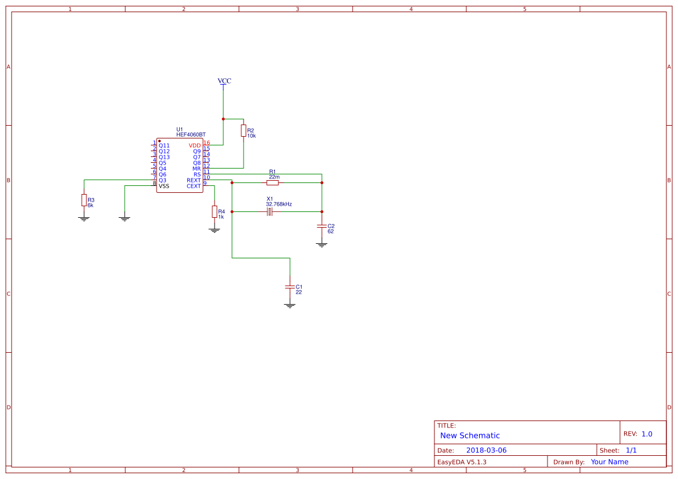Select the U1 HEF4060BT chip body
The image size is (678, 479).
click(x=179, y=166)
